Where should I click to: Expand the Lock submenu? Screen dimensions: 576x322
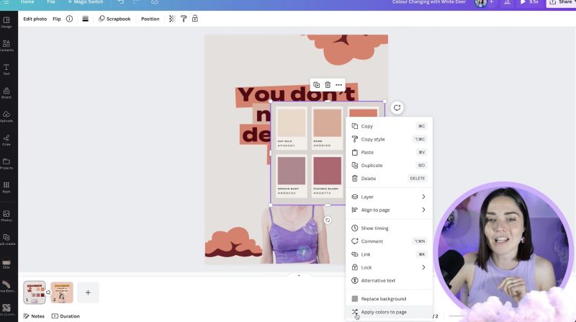pyautogui.click(x=389, y=267)
